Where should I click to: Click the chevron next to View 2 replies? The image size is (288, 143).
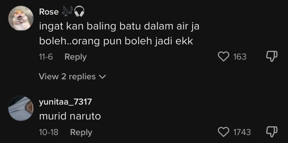tap(102, 77)
